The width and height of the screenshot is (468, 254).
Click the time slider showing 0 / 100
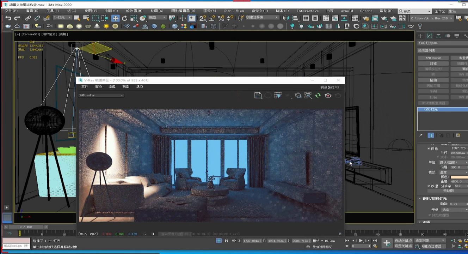pyautogui.click(x=25, y=227)
